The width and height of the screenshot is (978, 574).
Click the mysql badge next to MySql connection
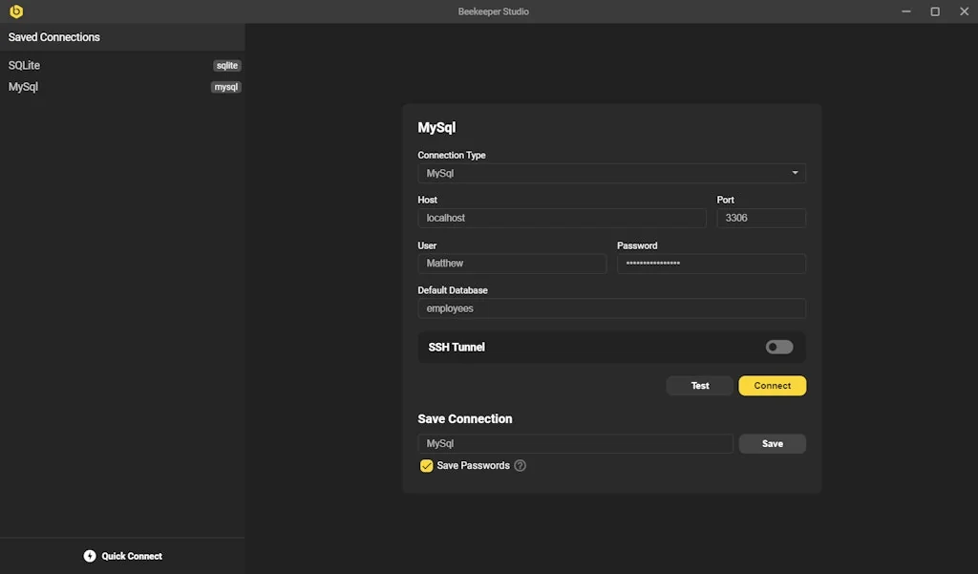226,86
